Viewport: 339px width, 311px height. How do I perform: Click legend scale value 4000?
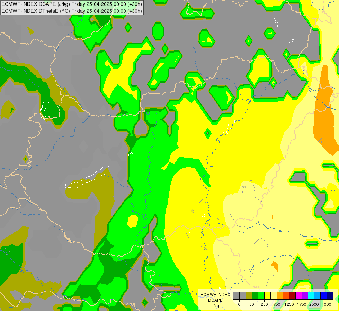coord(327,304)
